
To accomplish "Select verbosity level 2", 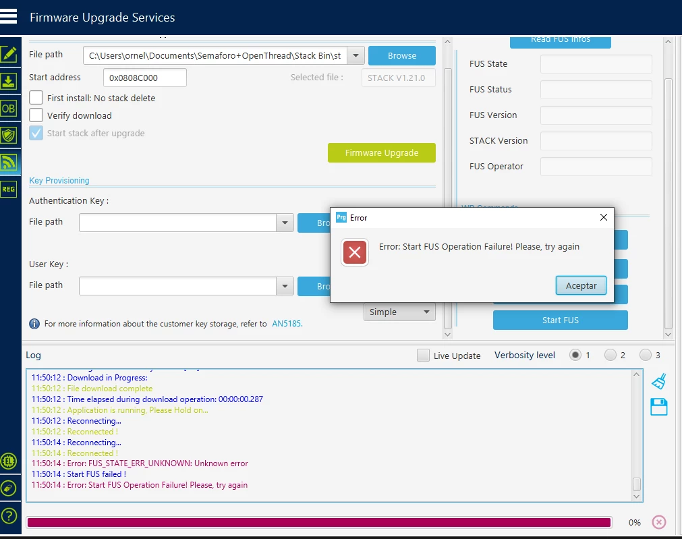I will [x=610, y=355].
